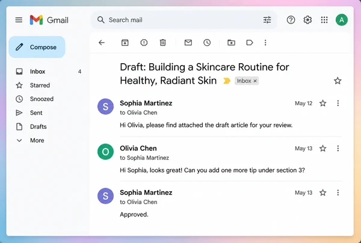Open more options for May 12 message
This screenshot has height=243, width=361.
point(338,103)
